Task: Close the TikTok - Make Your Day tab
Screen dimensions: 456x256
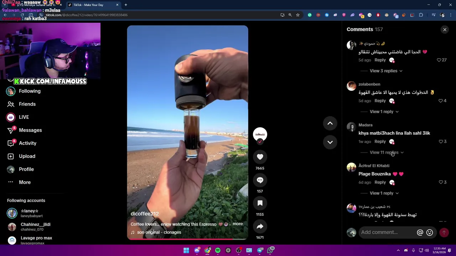Action: coord(117,5)
